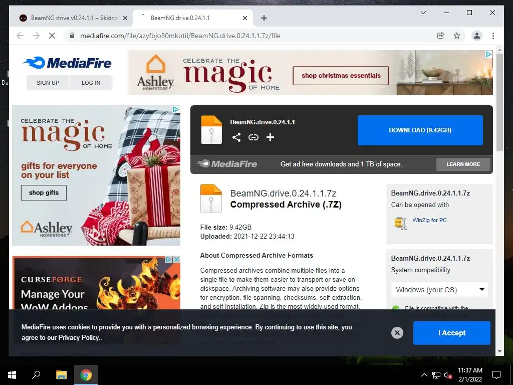Accept cookies with I Accept
513x385 pixels.
pyautogui.click(x=452, y=333)
